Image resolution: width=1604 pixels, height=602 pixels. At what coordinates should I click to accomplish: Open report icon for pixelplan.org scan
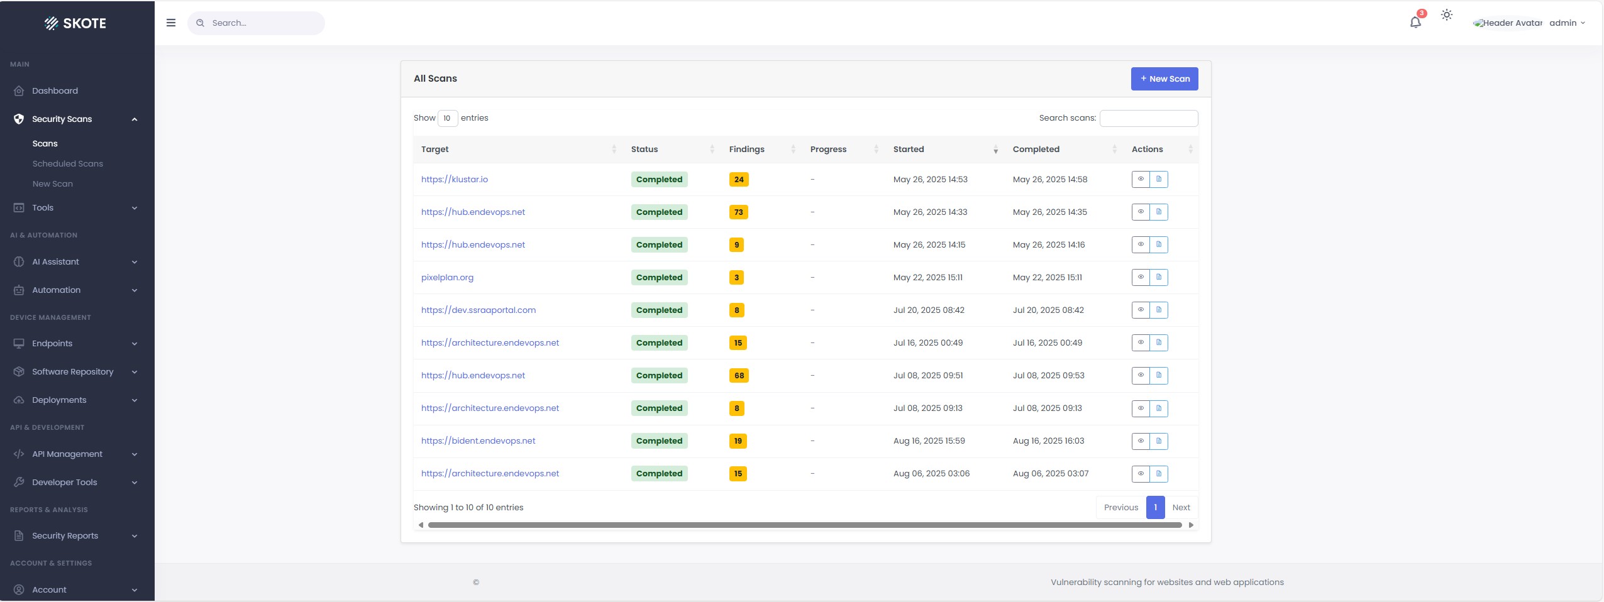click(1159, 277)
